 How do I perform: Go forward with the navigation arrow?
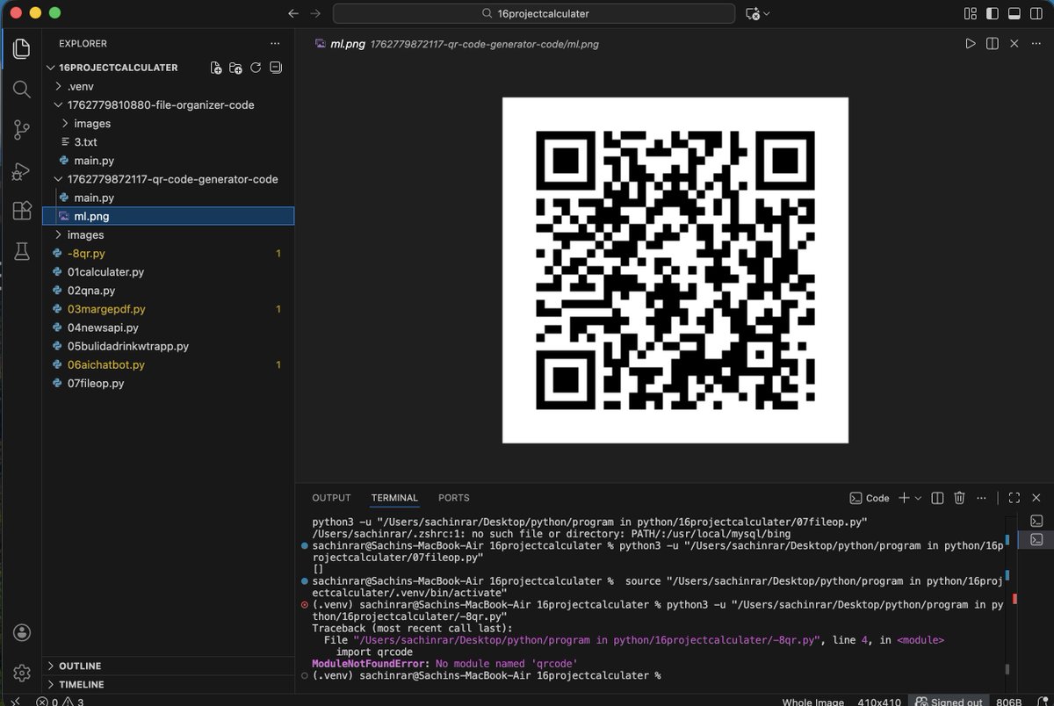click(x=315, y=13)
